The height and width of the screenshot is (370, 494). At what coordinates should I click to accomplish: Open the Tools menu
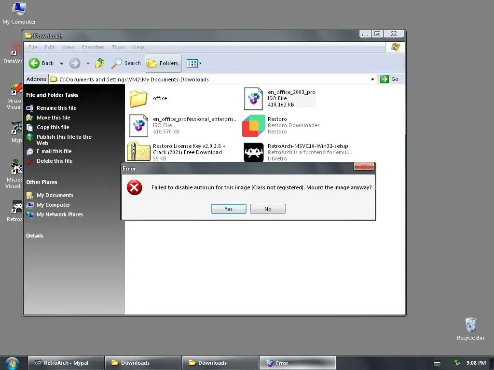point(118,47)
